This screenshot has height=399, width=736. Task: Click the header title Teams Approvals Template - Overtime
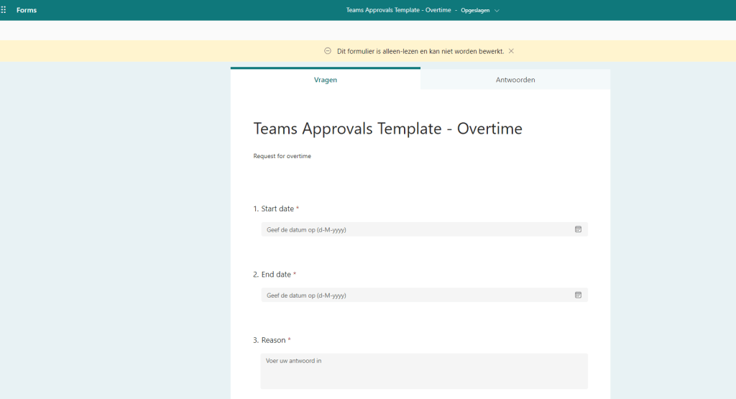398,10
